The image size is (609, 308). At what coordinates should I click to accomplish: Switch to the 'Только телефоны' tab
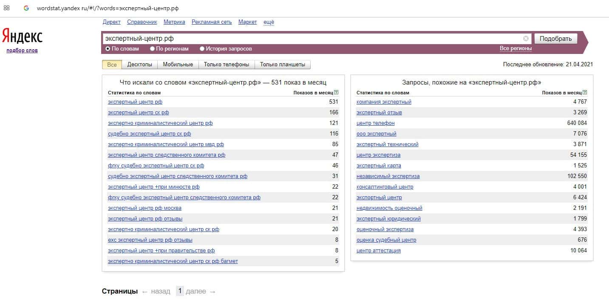pos(227,65)
